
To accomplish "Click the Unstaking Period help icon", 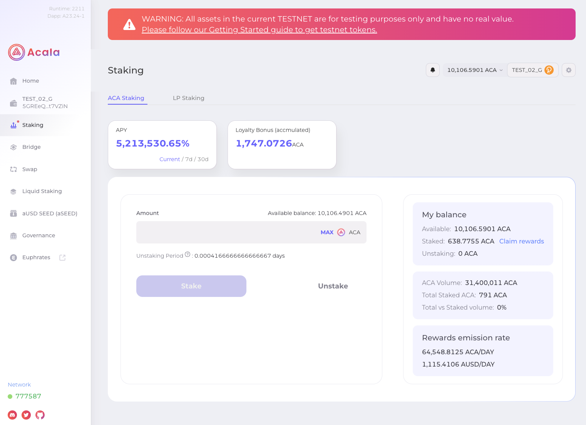I will (x=188, y=255).
